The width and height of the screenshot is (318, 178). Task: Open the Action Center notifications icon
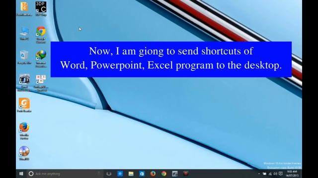(281, 174)
